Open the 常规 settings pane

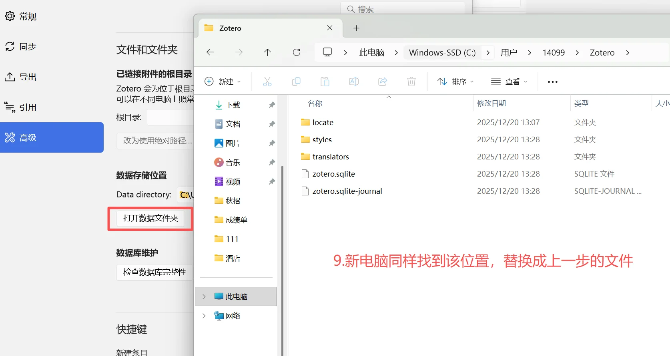tap(21, 16)
